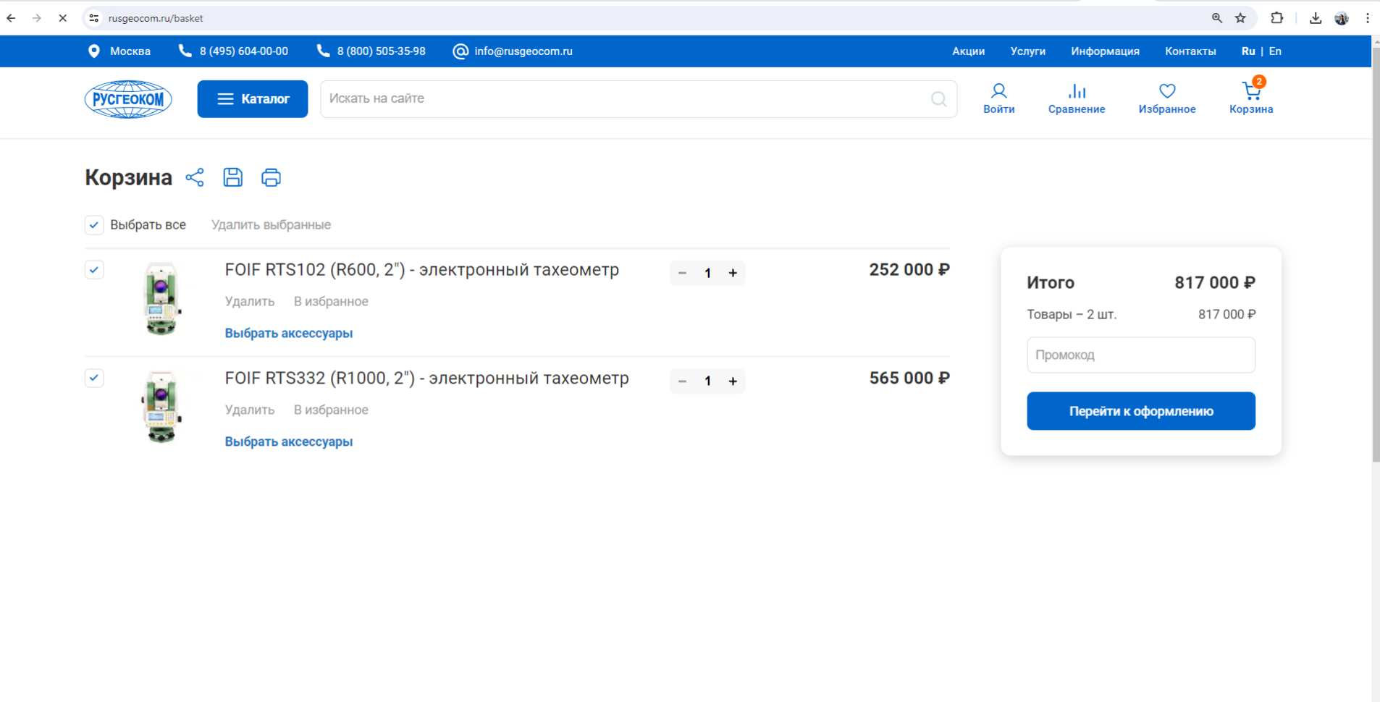Click the address bar URL rusgeocom.ru/basket
This screenshot has height=702, width=1380.
click(156, 18)
